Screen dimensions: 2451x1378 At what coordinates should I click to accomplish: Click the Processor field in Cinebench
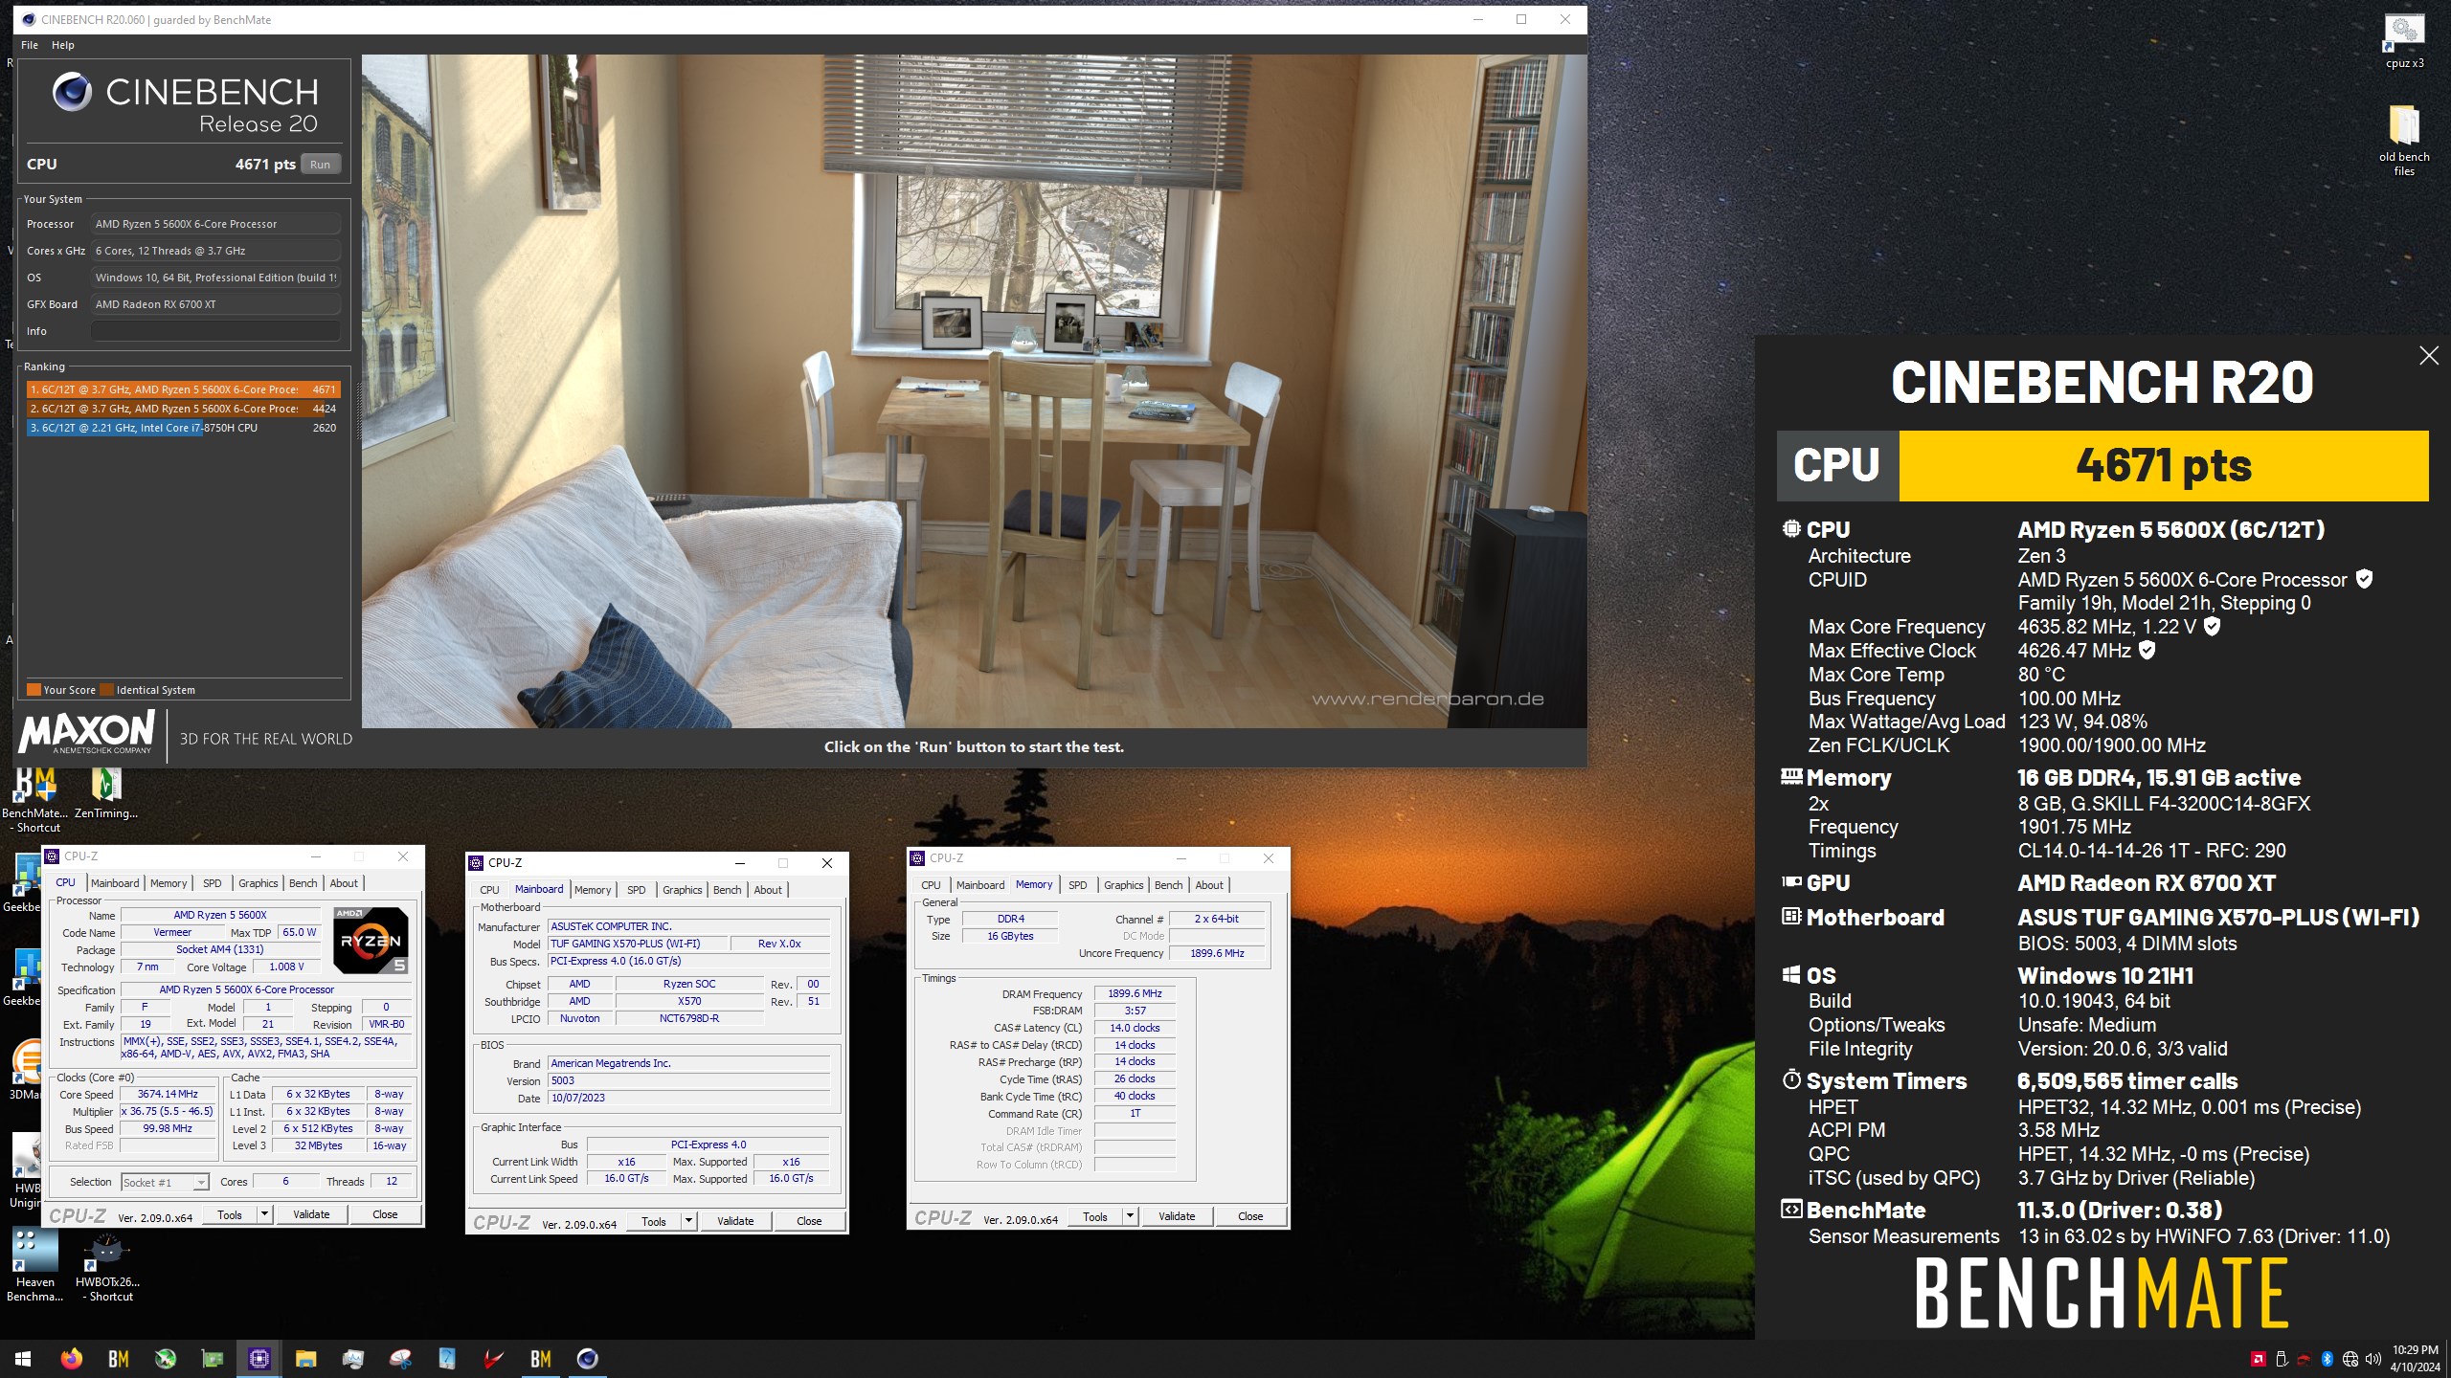(215, 224)
